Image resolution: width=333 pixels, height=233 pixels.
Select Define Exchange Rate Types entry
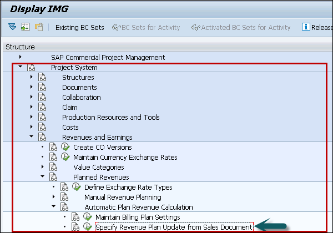tap(128, 187)
